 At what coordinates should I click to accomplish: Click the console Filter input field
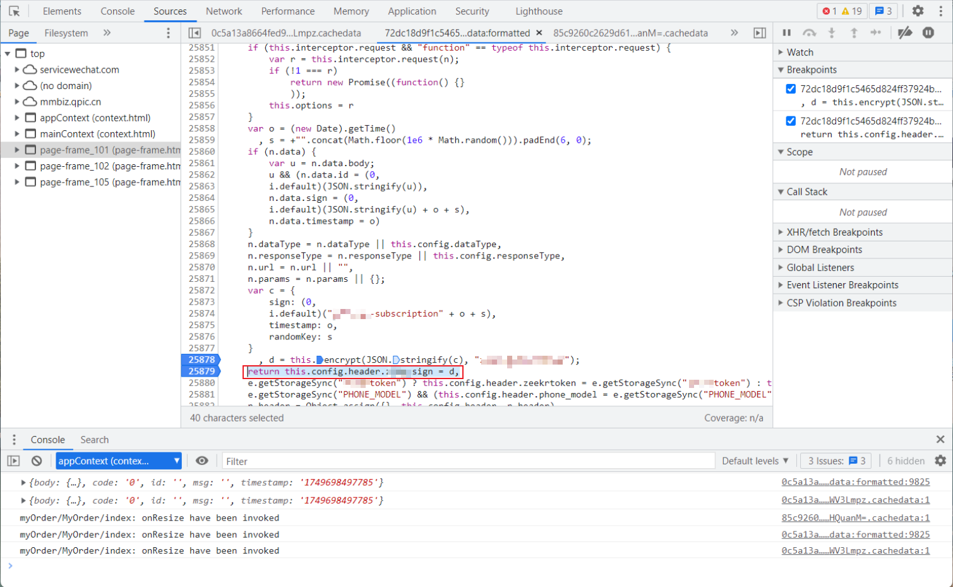point(468,461)
